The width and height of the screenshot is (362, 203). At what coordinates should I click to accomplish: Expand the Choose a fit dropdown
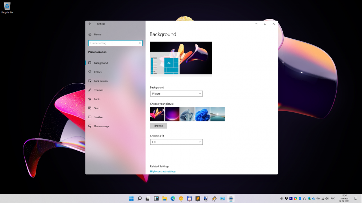pos(176,142)
